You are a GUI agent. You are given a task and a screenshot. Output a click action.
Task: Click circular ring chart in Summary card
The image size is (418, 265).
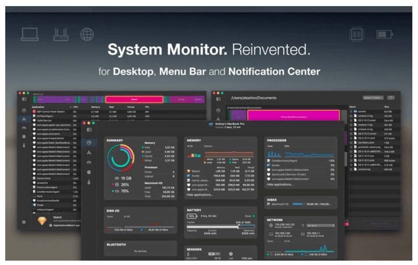120,158
